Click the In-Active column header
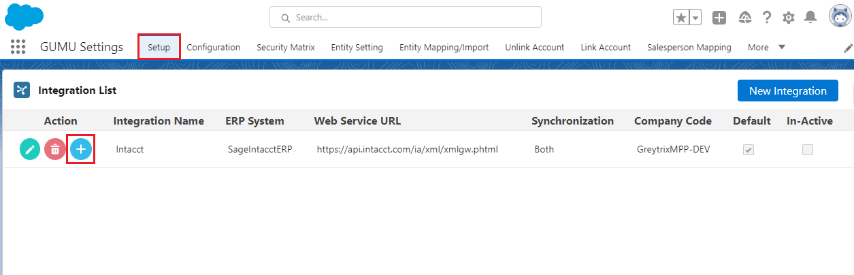Screen dimensions: 854x275 (x=810, y=121)
